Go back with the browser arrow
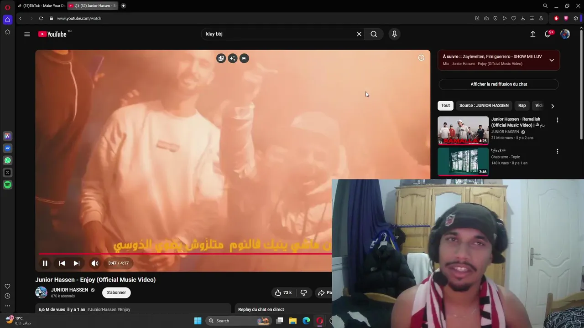 click(20, 18)
